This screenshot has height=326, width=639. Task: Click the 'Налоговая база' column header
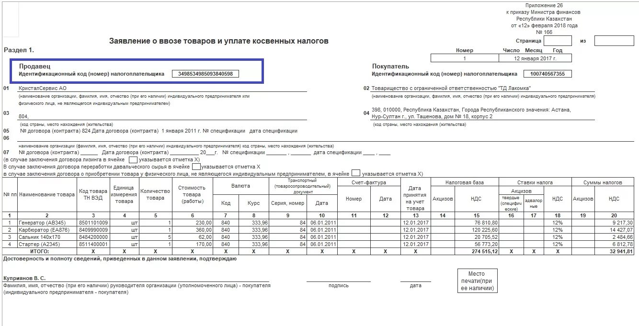coord(465,182)
